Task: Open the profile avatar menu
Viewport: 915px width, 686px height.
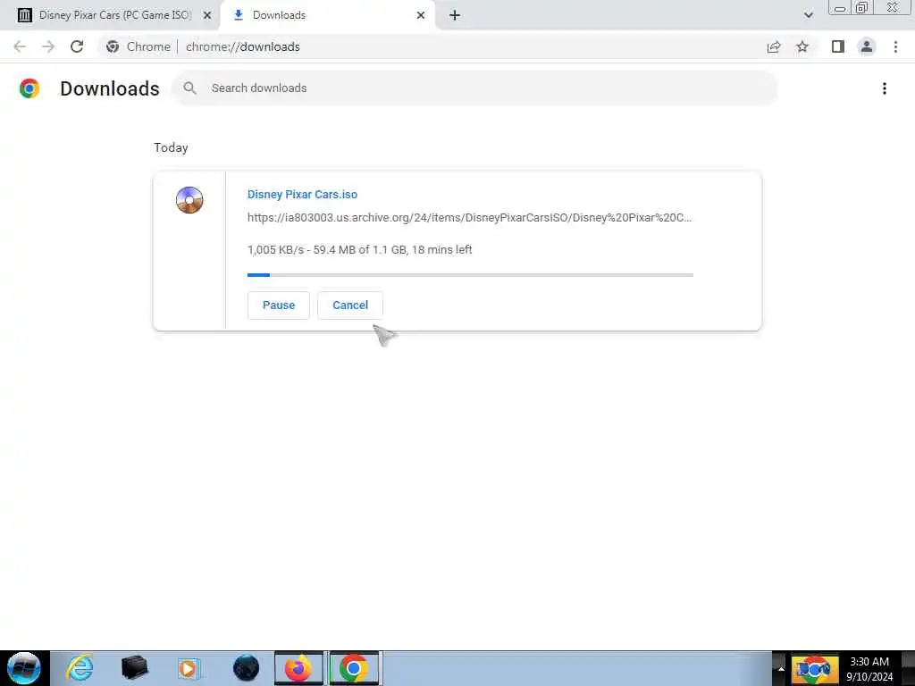Action: click(867, 46)
